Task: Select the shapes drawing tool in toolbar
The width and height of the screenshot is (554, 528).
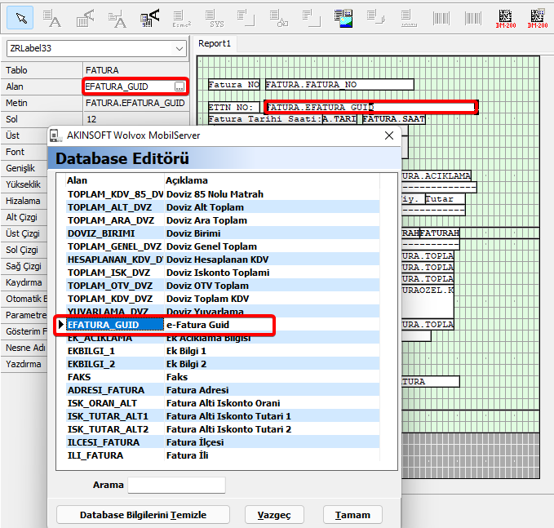Action: coord(278,19)
